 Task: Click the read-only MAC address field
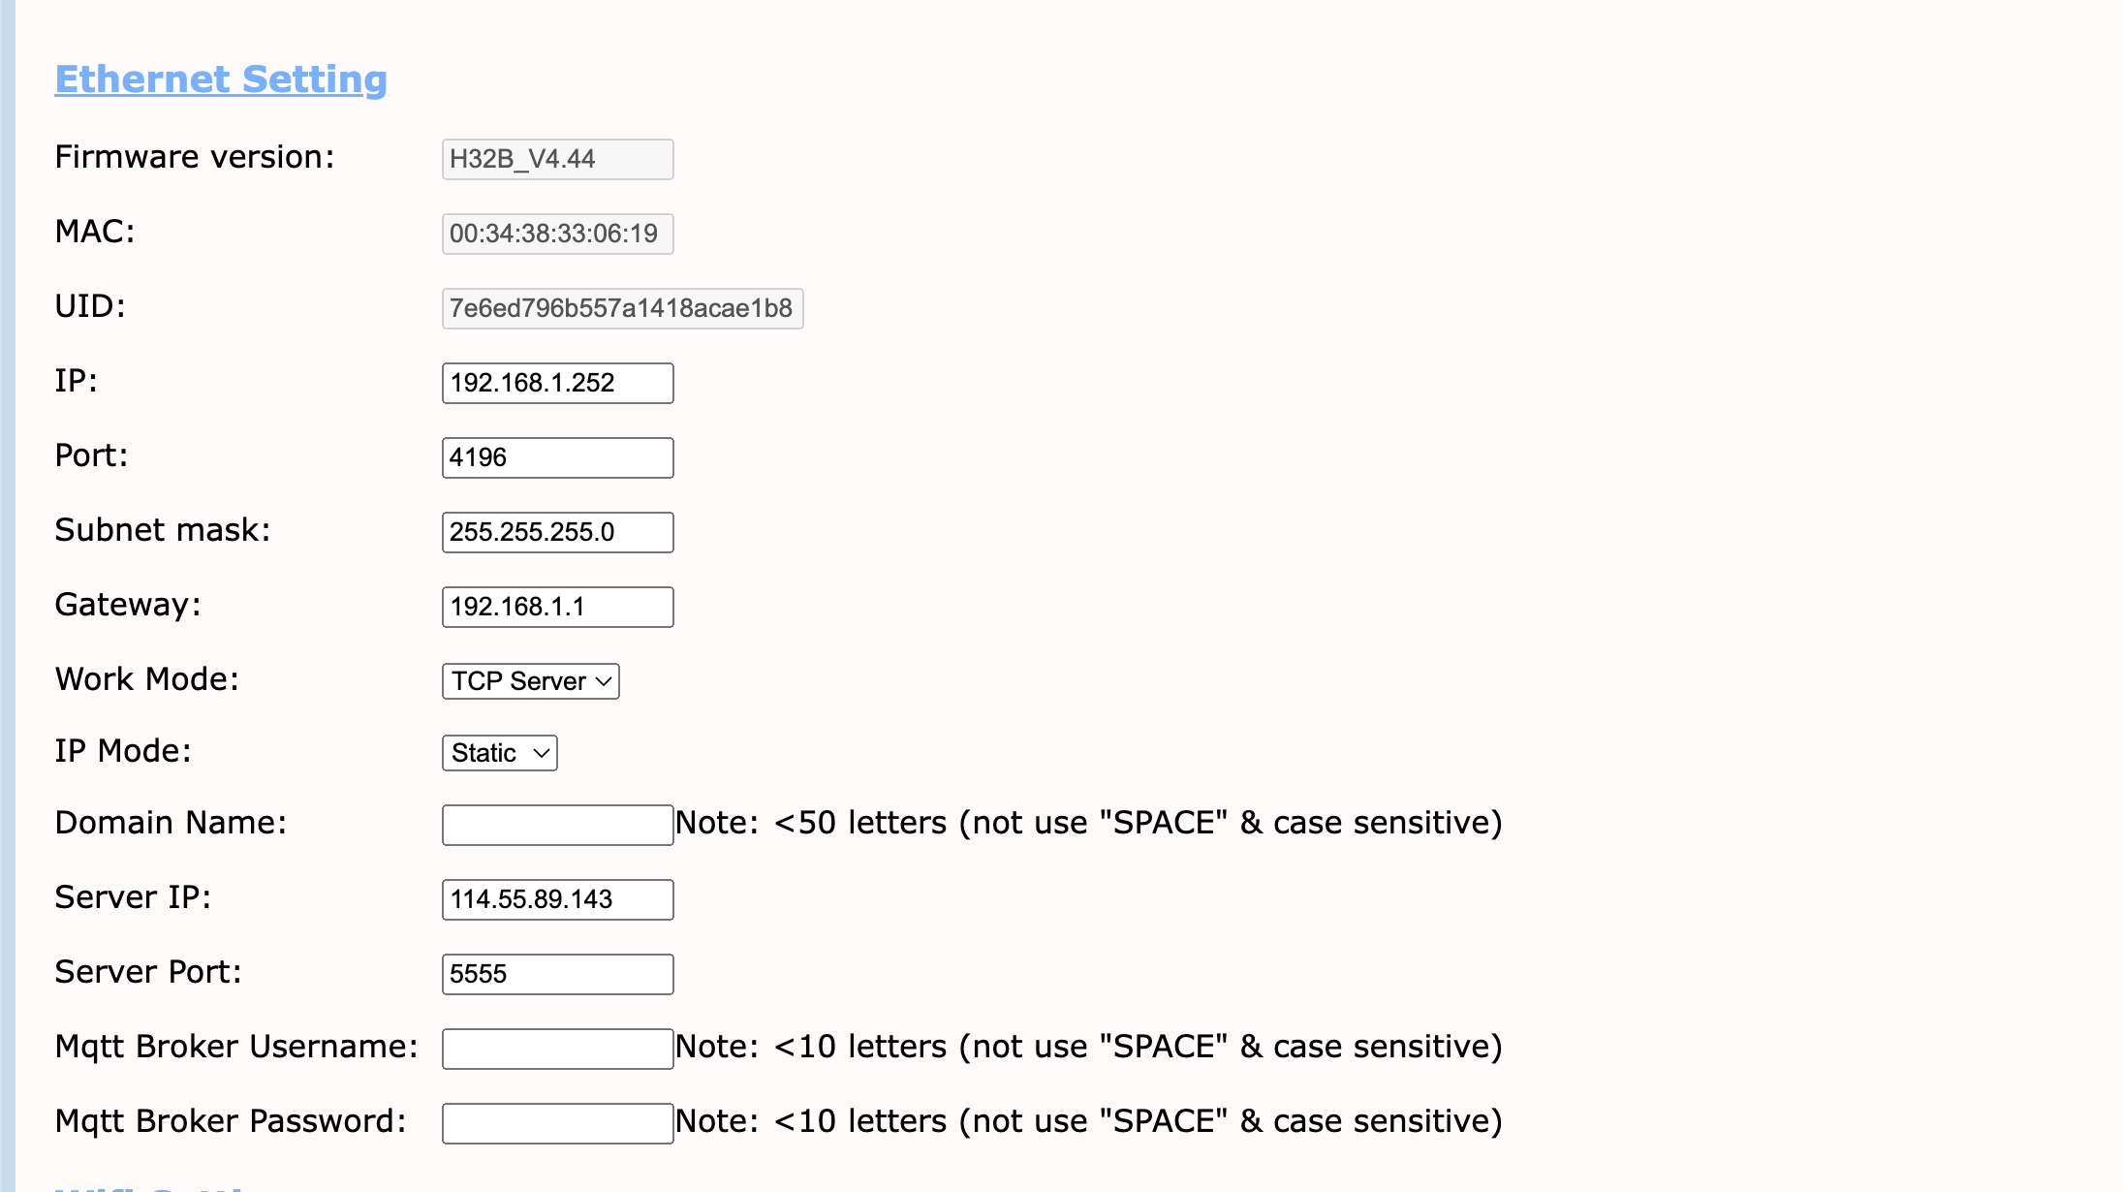click(x=557, y=234)
